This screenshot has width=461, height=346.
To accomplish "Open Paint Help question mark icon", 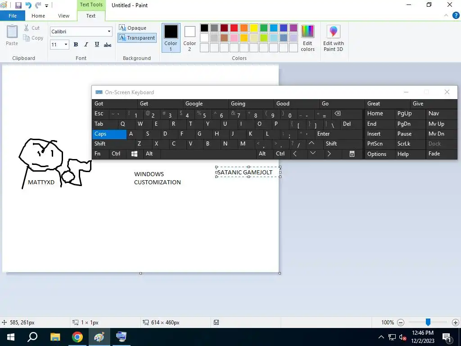I will [x=456, y=16].
